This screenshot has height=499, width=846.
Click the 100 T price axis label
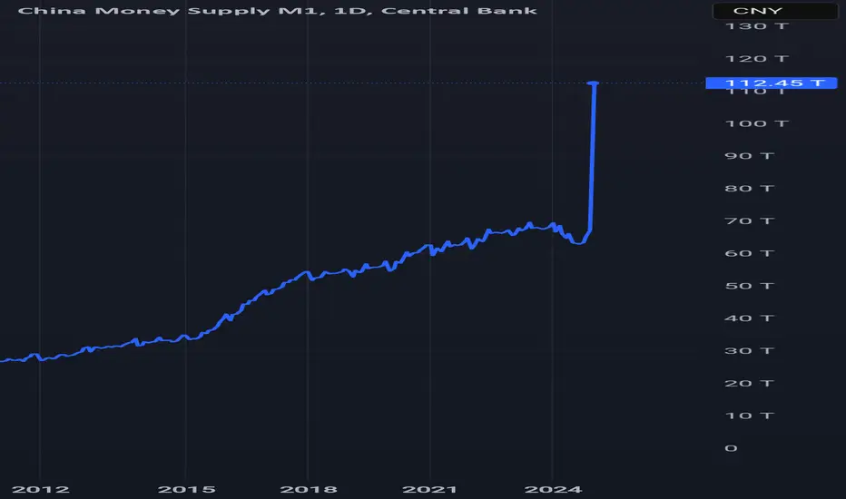pos(756,123)
